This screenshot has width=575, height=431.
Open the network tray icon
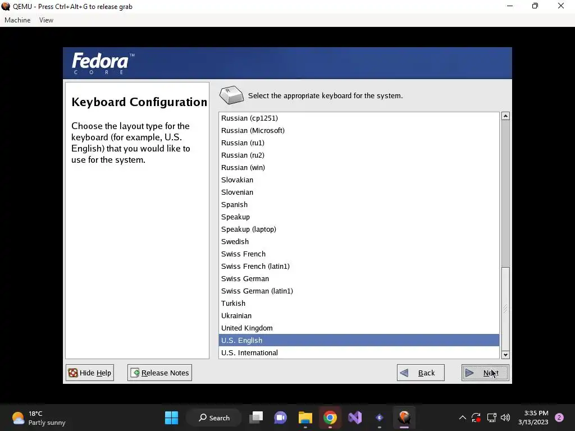click(x=491, y=418)
